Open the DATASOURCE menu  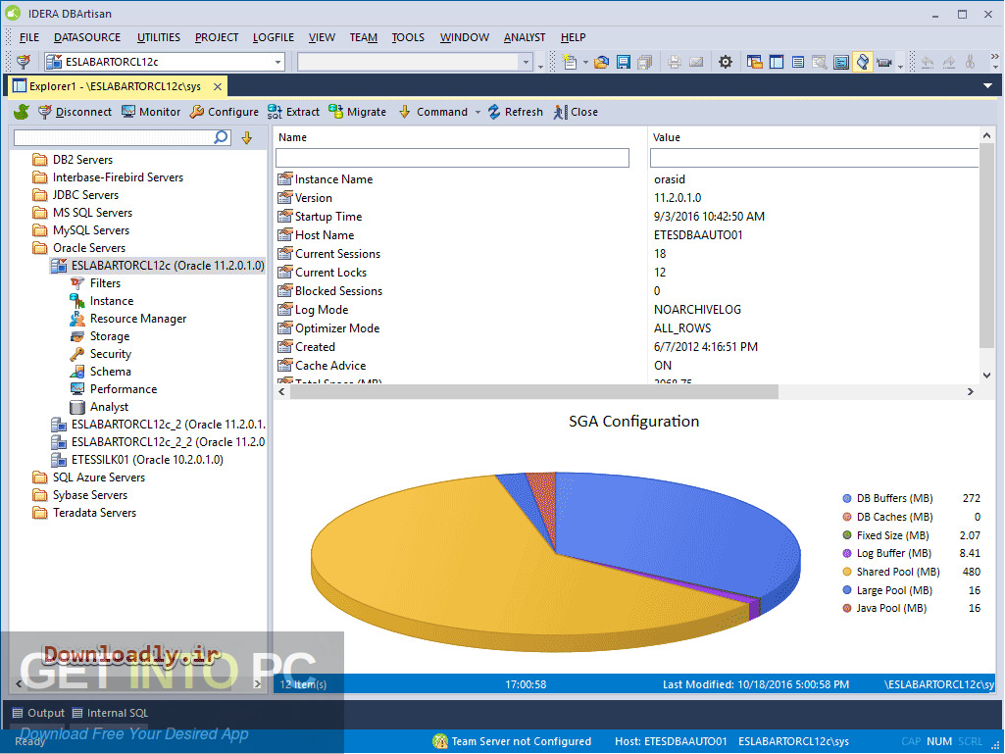87,37
